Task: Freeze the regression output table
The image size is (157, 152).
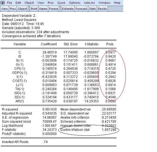Action: pyautogui.click(x=53, y=9)
